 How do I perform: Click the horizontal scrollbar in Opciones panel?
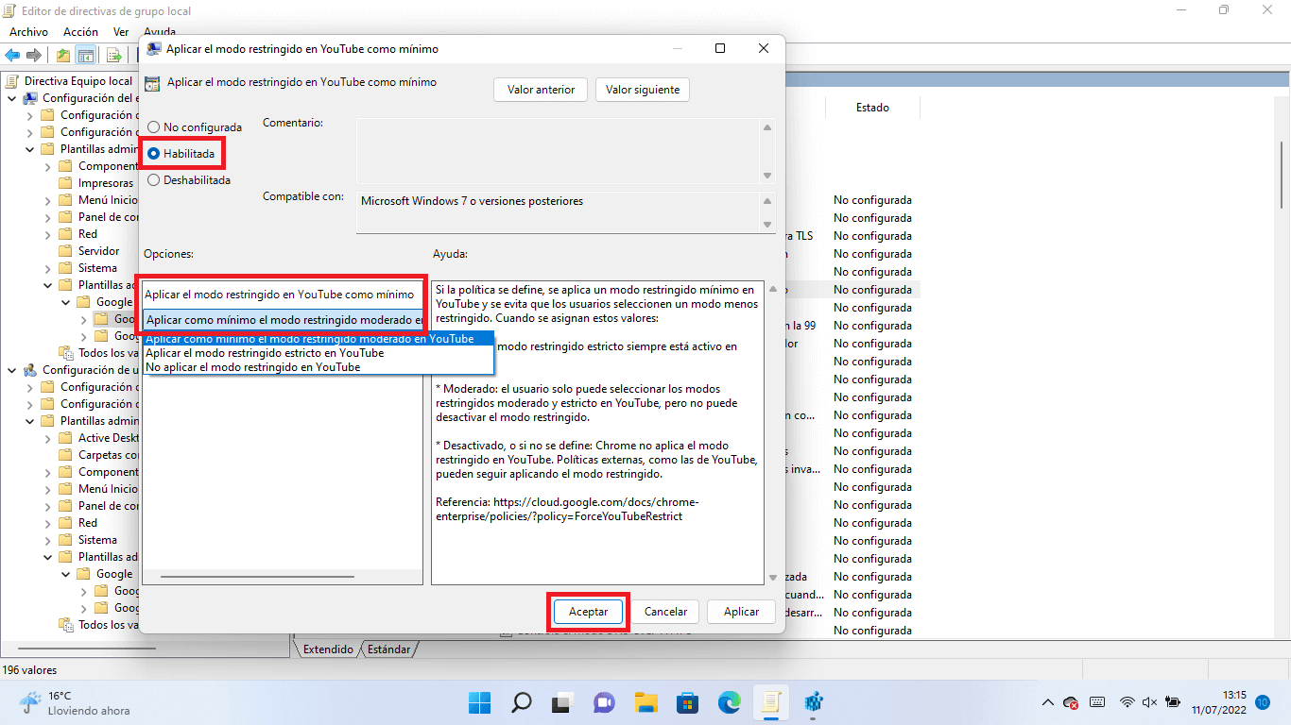pyautogui.click(x=255, y=576)
